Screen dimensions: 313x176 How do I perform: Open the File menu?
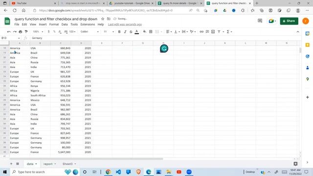[x=17, y=24]
